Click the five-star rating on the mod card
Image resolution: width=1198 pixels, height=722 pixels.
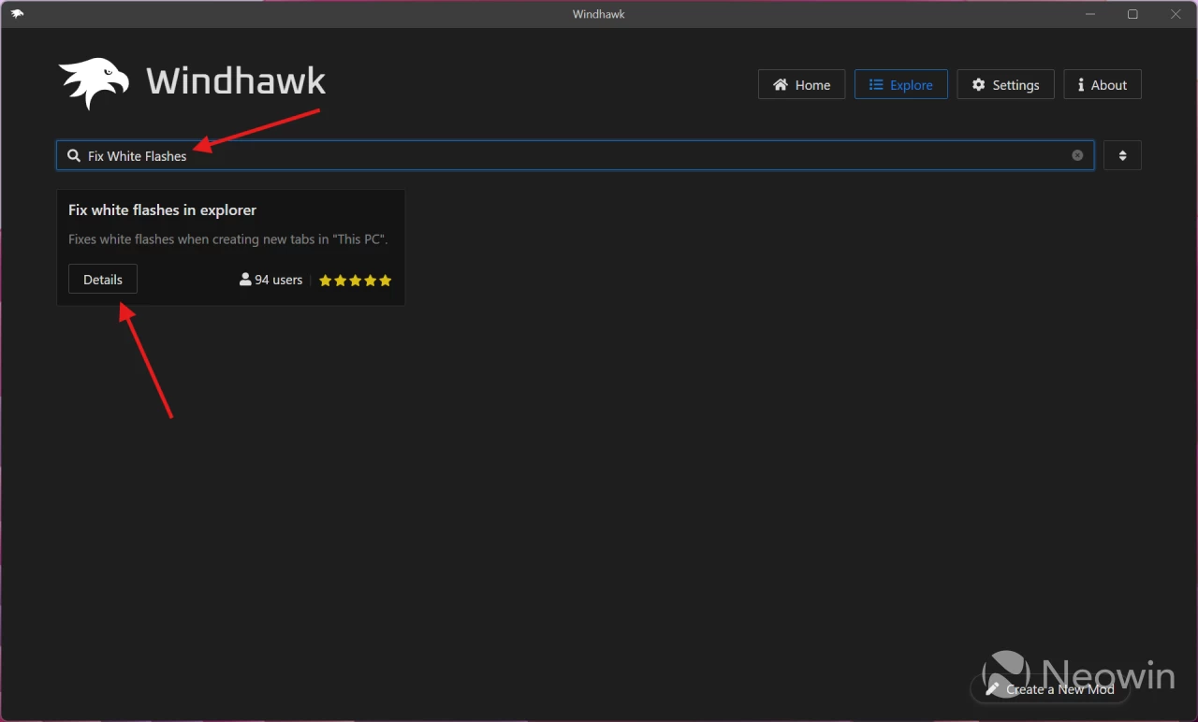pos(355,280)
